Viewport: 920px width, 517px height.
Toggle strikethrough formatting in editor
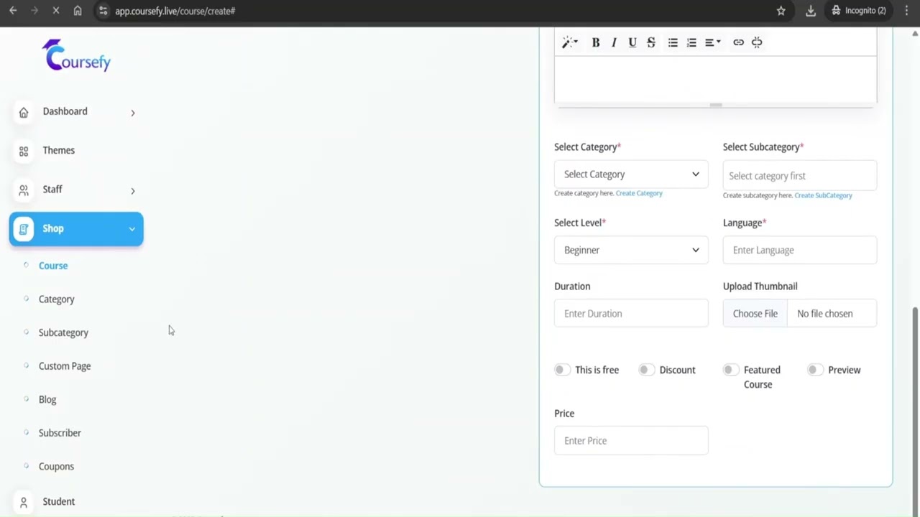(650, 42)
